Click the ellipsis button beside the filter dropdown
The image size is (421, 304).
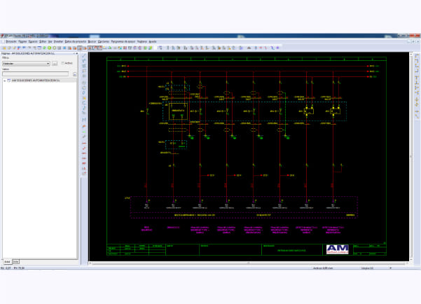tap(55, 64)
